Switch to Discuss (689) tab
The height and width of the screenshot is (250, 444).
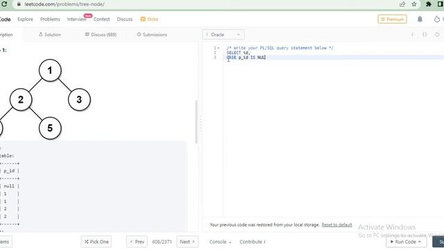(x=101, y=35)
